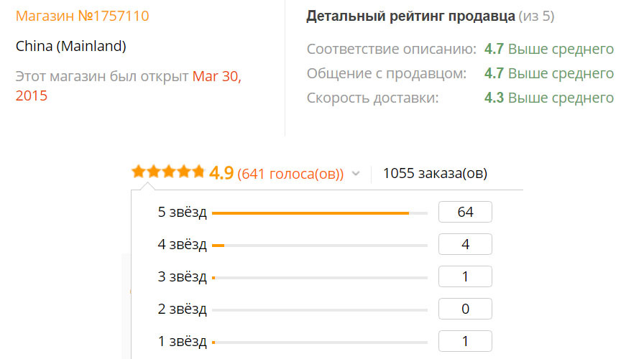Click the 1 star count box

pyautogui.click(x=465, y=342)
